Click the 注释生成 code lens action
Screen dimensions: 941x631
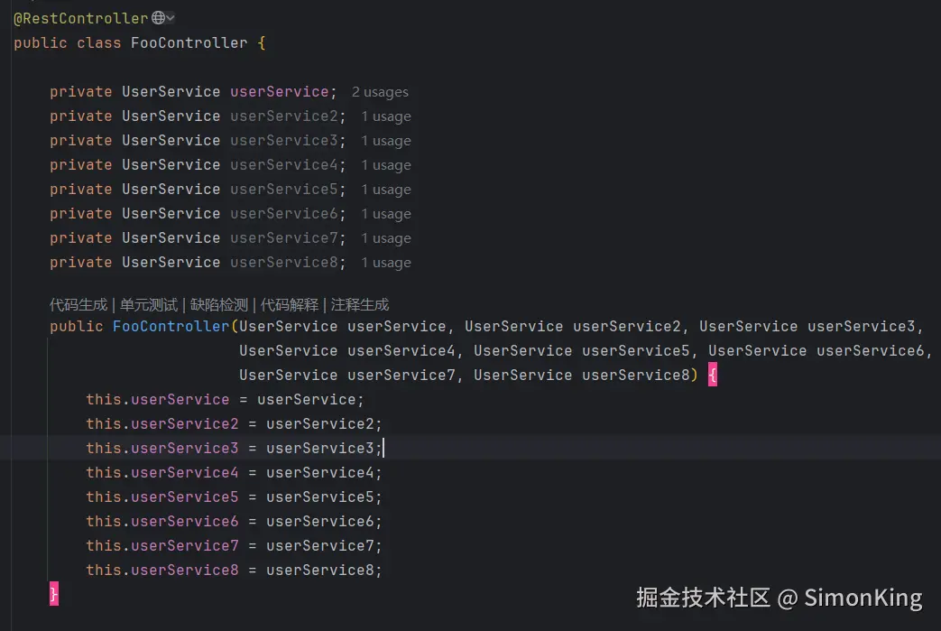tap(360, 305)
